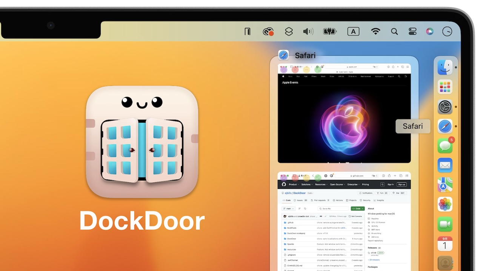
Task: Open Photos from the Dock
Action: [x=445, y=204]
